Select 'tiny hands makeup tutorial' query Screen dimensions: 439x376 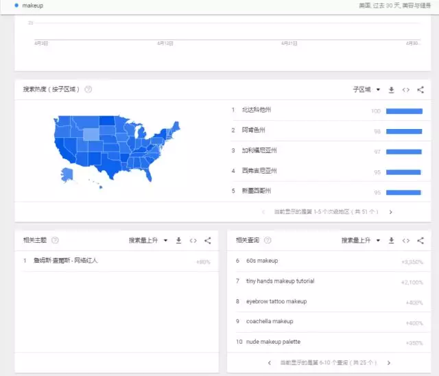280,281
